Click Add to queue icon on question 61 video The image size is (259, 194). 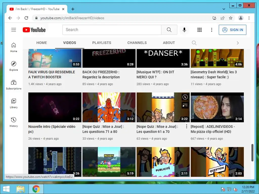(185, 105)
